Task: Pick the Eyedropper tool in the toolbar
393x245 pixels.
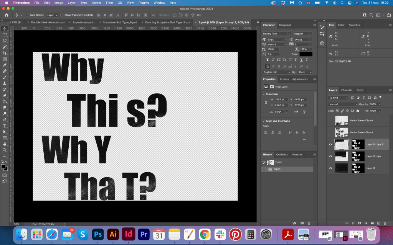Action: point(5,65)
